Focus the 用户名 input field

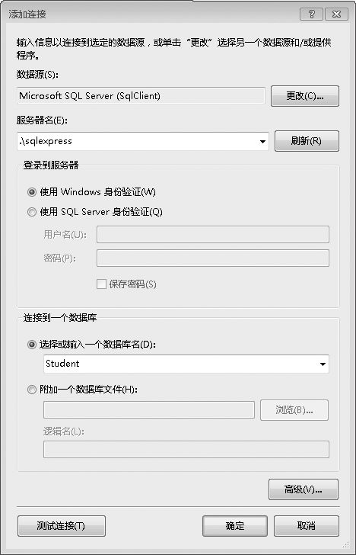(213, 234)
